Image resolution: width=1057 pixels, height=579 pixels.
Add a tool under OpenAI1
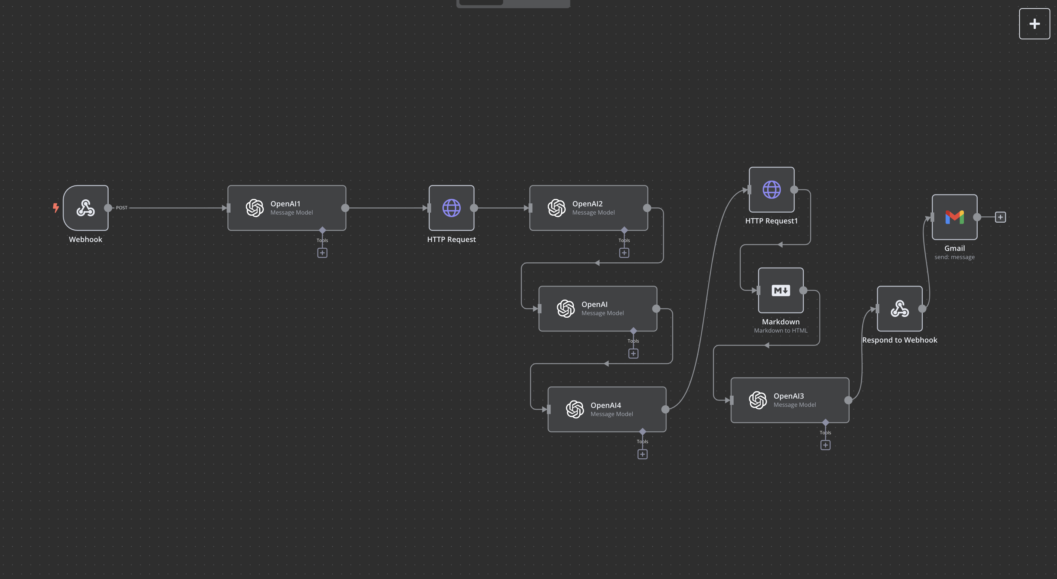322,253
